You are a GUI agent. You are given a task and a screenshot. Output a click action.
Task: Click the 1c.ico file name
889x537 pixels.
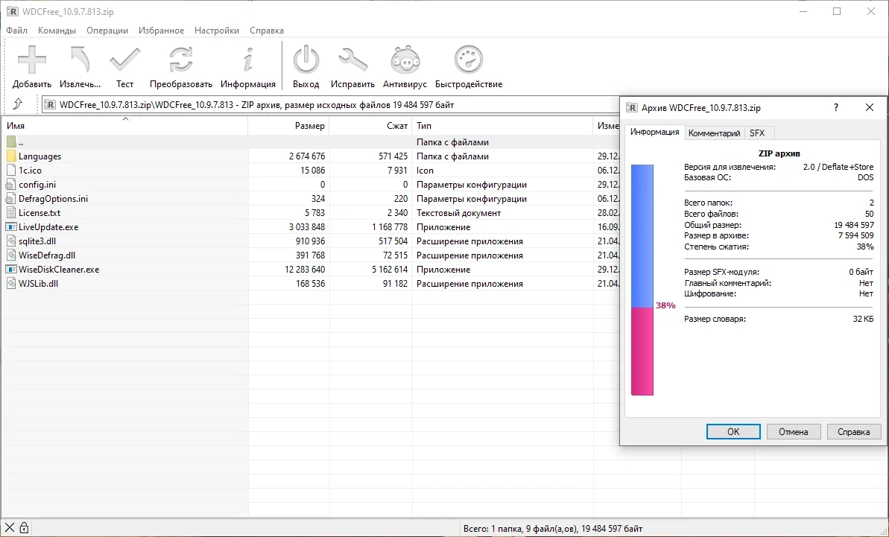(30, 171)
